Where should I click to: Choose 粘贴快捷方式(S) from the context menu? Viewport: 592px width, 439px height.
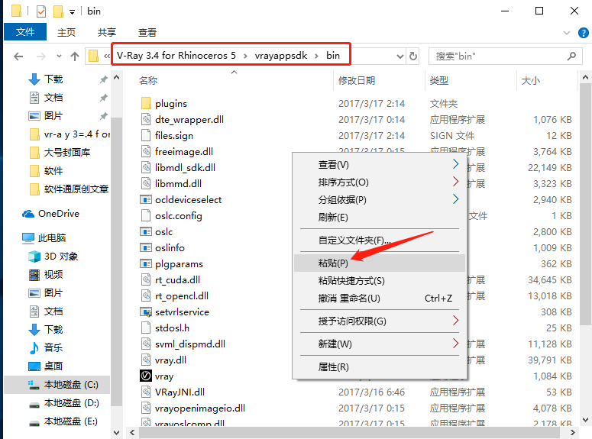coord(380,281)
